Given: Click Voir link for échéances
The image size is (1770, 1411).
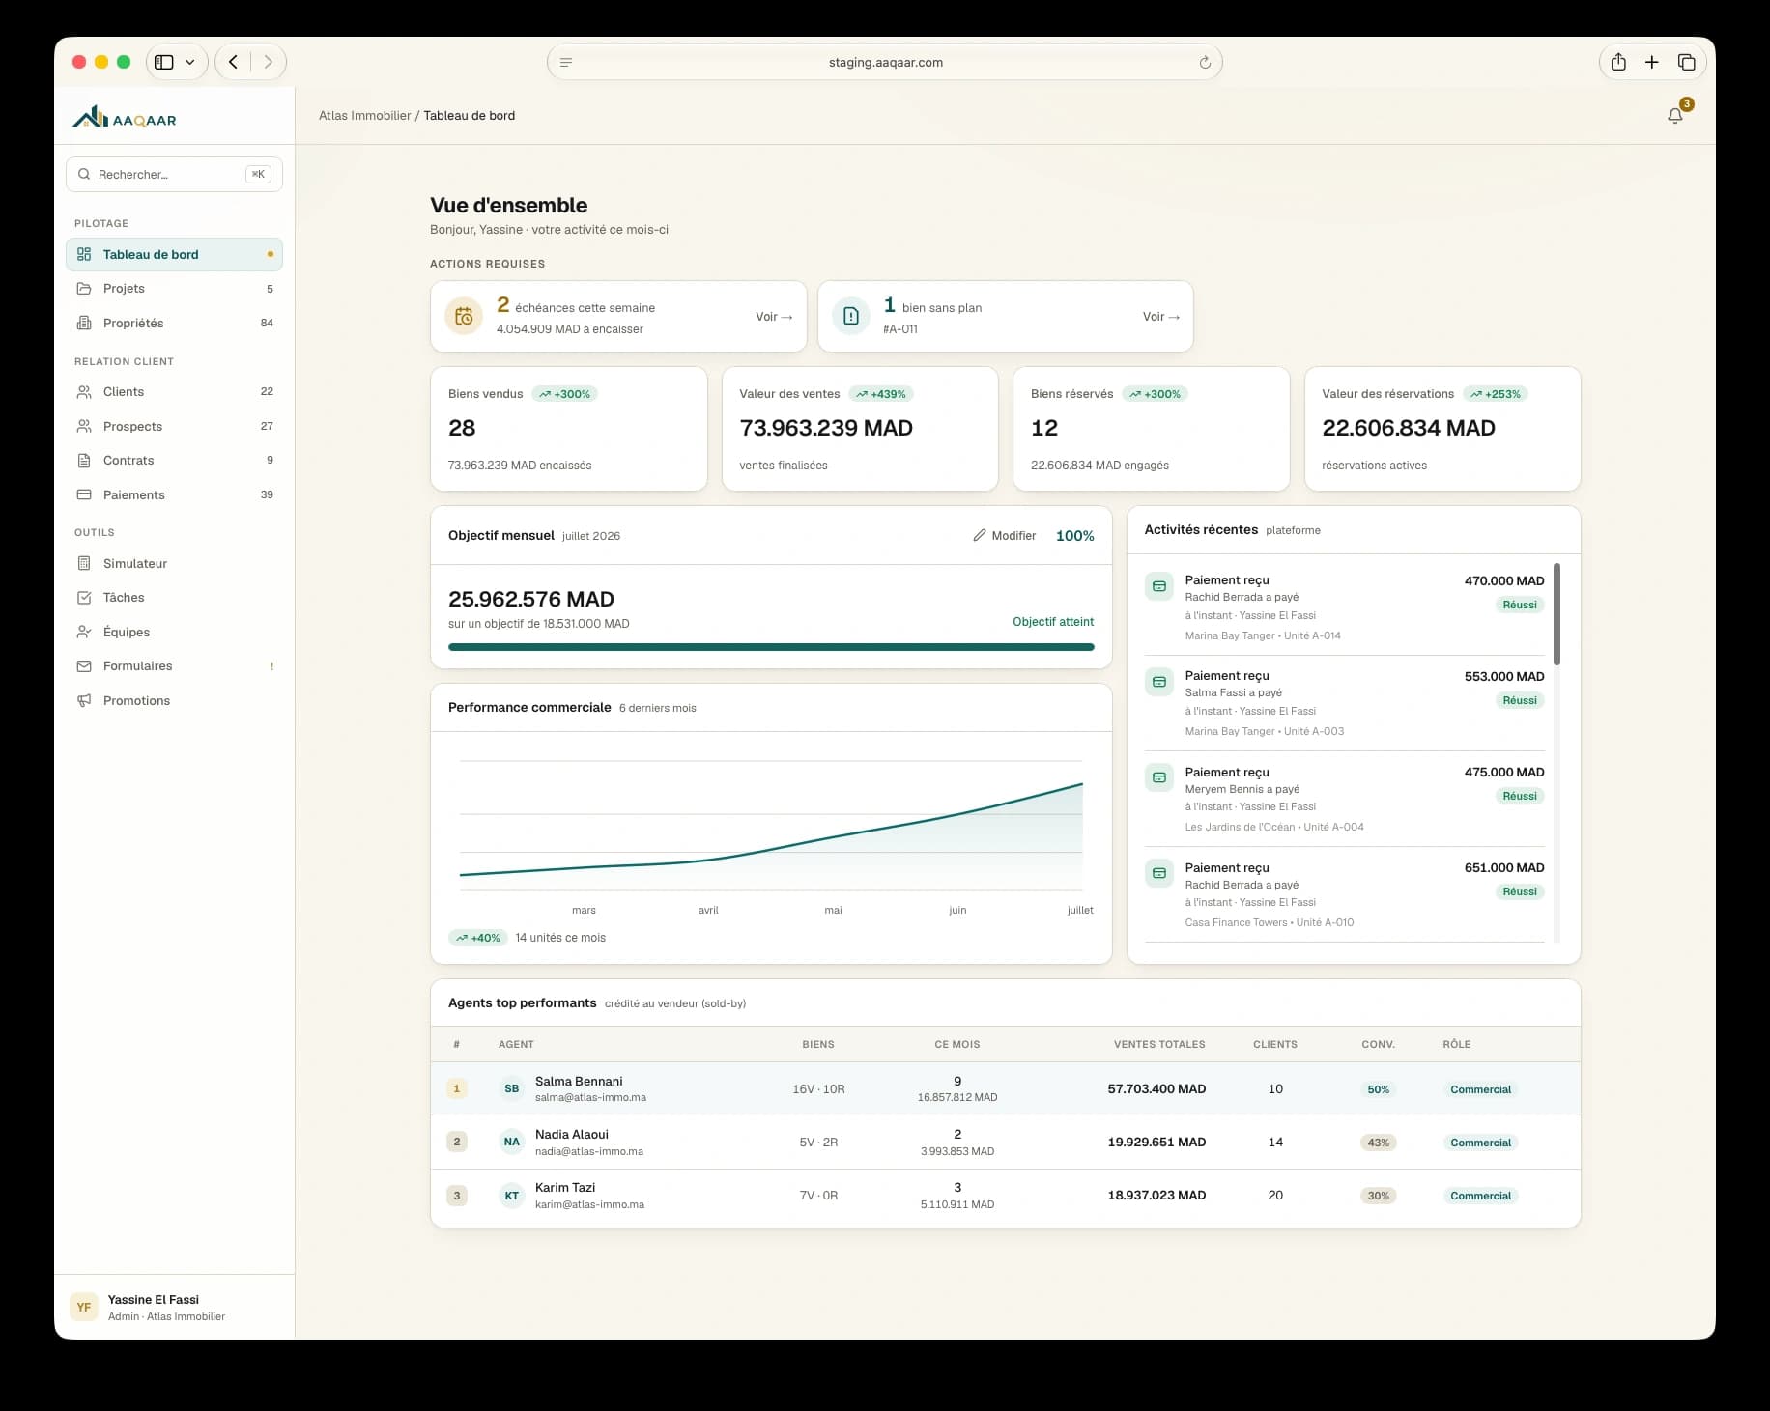Looking at the screenshot, I should coord(774,317).
